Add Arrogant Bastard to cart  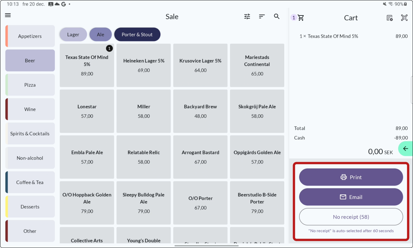click(x=200, y=157)
